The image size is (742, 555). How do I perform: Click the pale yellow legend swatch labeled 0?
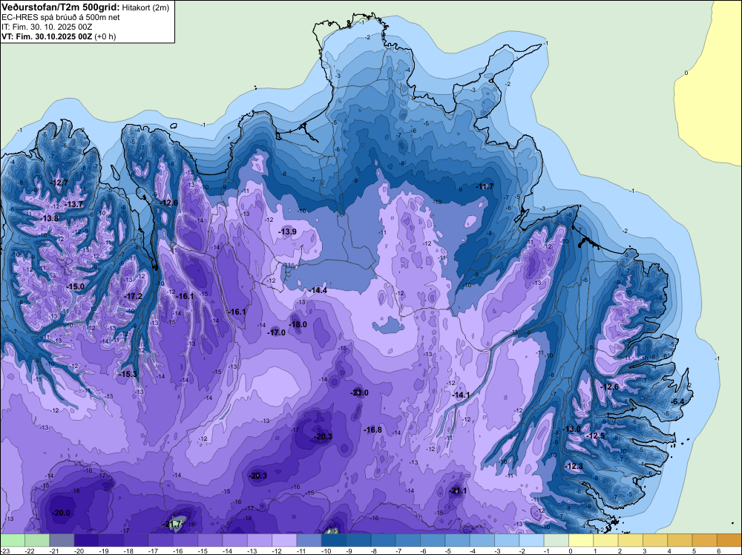(581, 540)
